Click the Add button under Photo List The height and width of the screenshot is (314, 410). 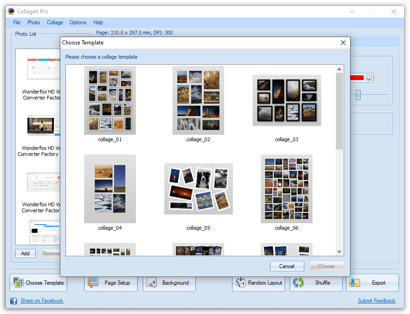tap(25, 253)
